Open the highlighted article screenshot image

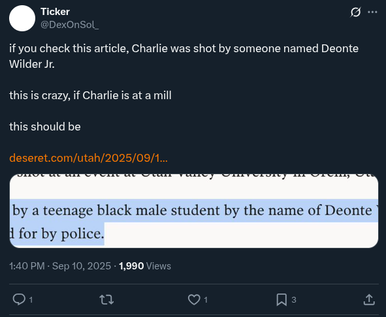coord(194,211)
